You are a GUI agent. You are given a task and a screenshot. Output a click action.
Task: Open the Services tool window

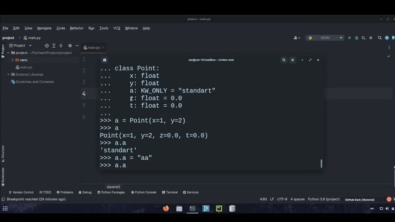[191, 192]
